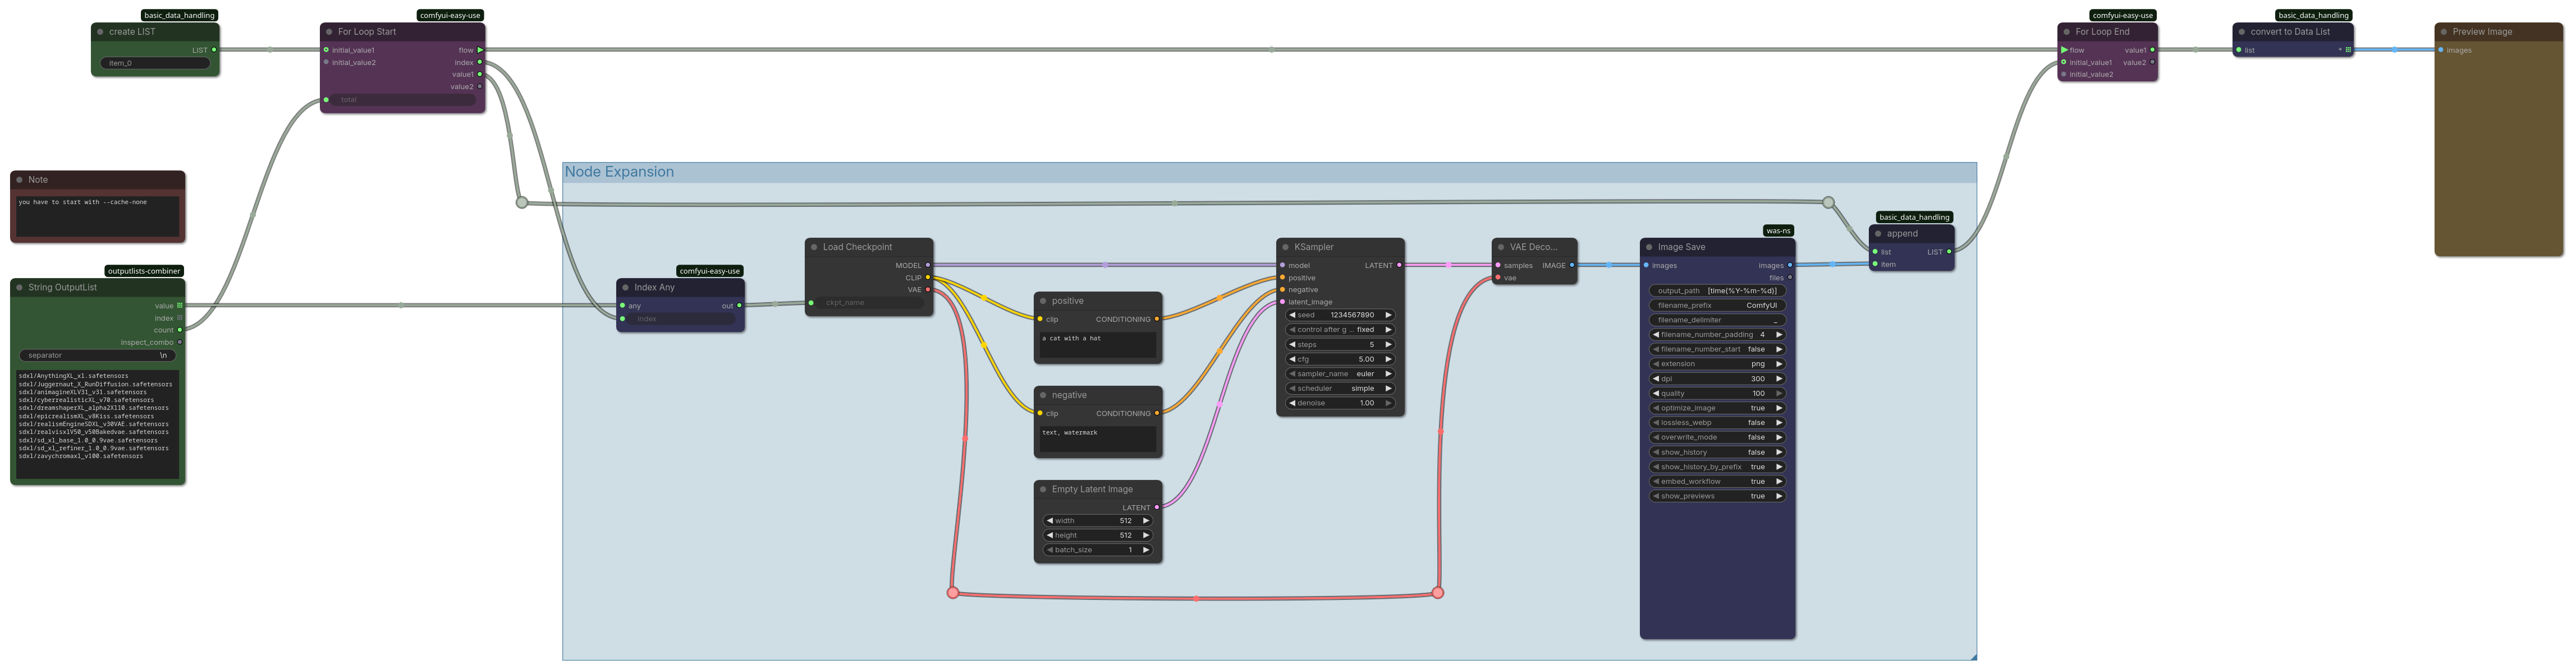Open the extension combo in Image Save
2576x670 pixels.
pyautogui.click(x=1717, y=364)
